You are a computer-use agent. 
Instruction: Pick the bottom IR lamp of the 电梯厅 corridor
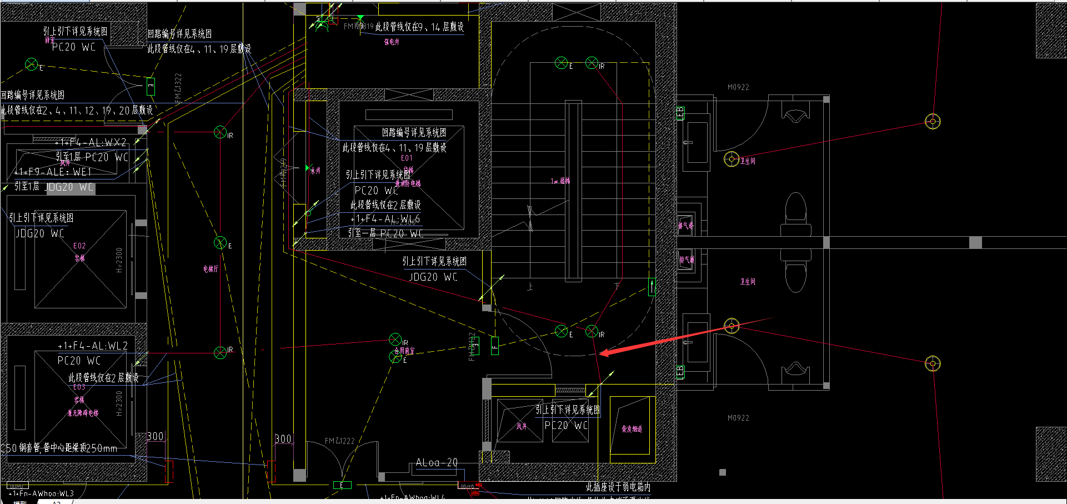pos(221,352)
